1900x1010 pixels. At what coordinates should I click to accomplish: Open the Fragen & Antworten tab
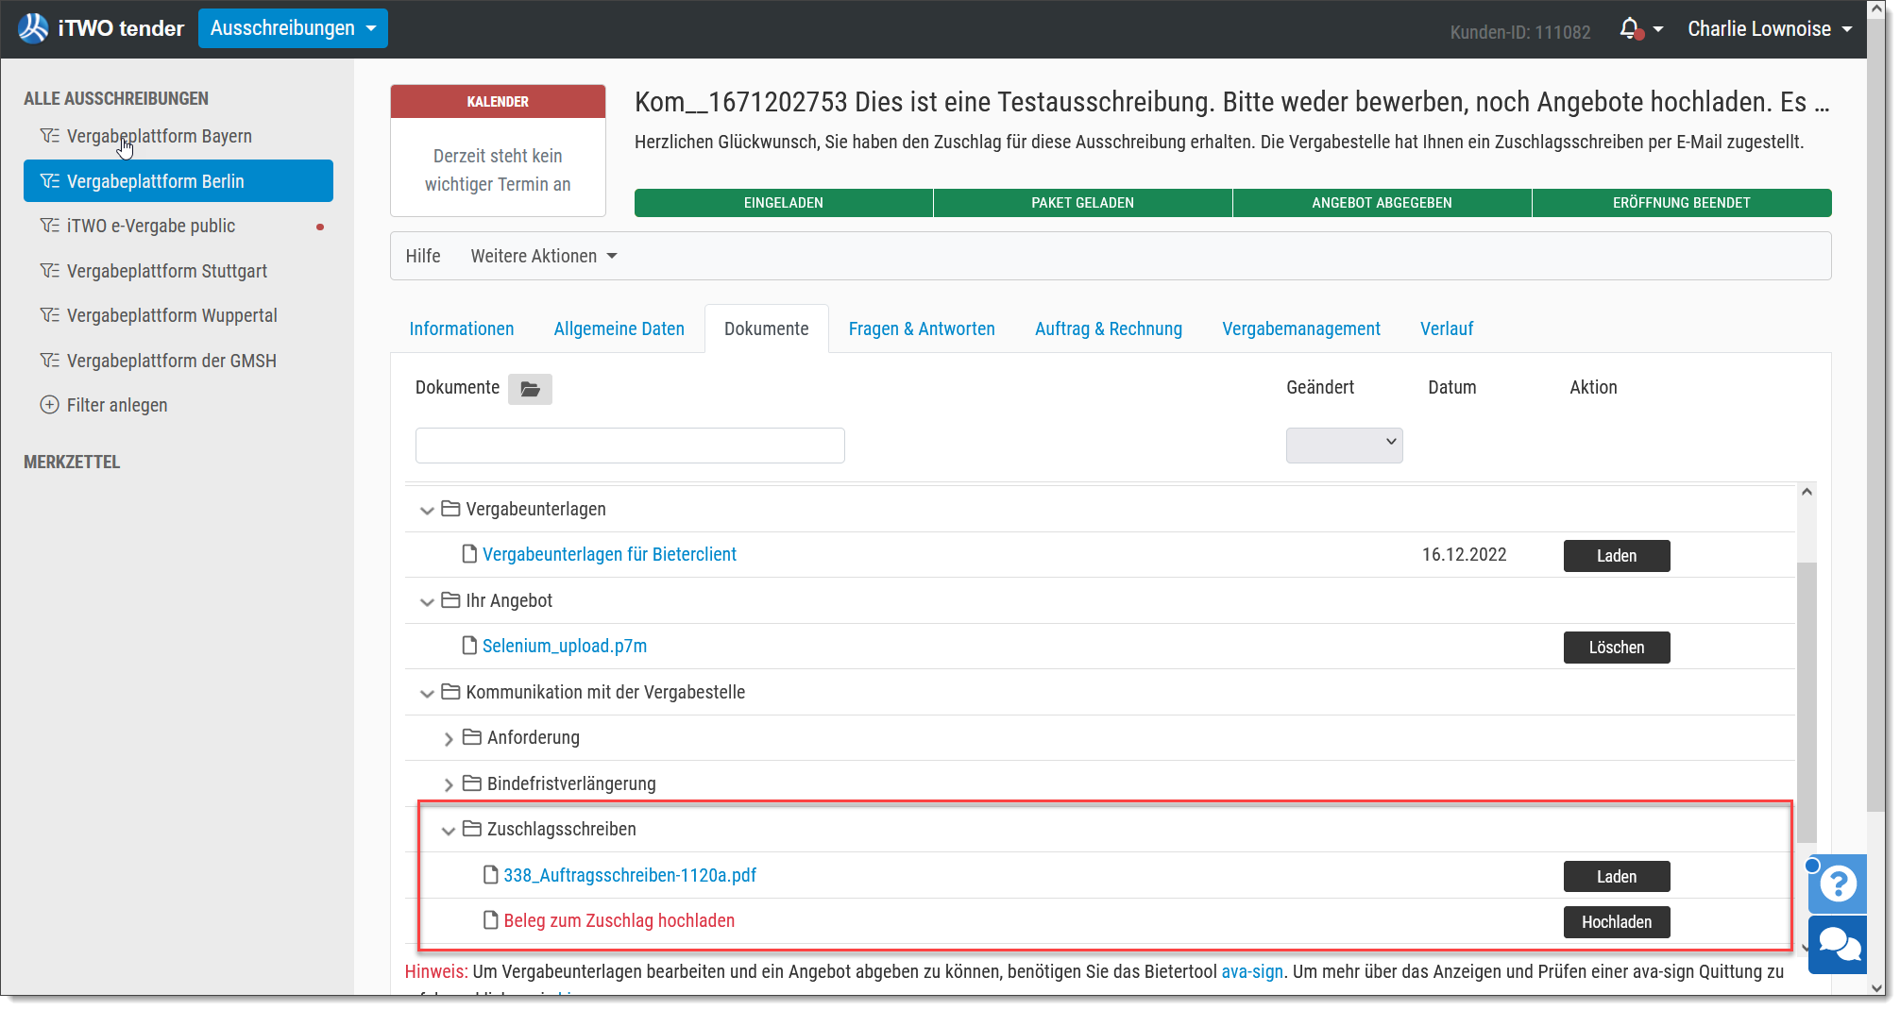click(922, 328)
